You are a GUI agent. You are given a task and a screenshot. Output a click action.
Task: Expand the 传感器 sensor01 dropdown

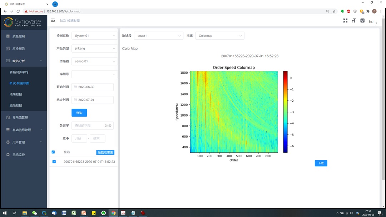pos(95,61)
